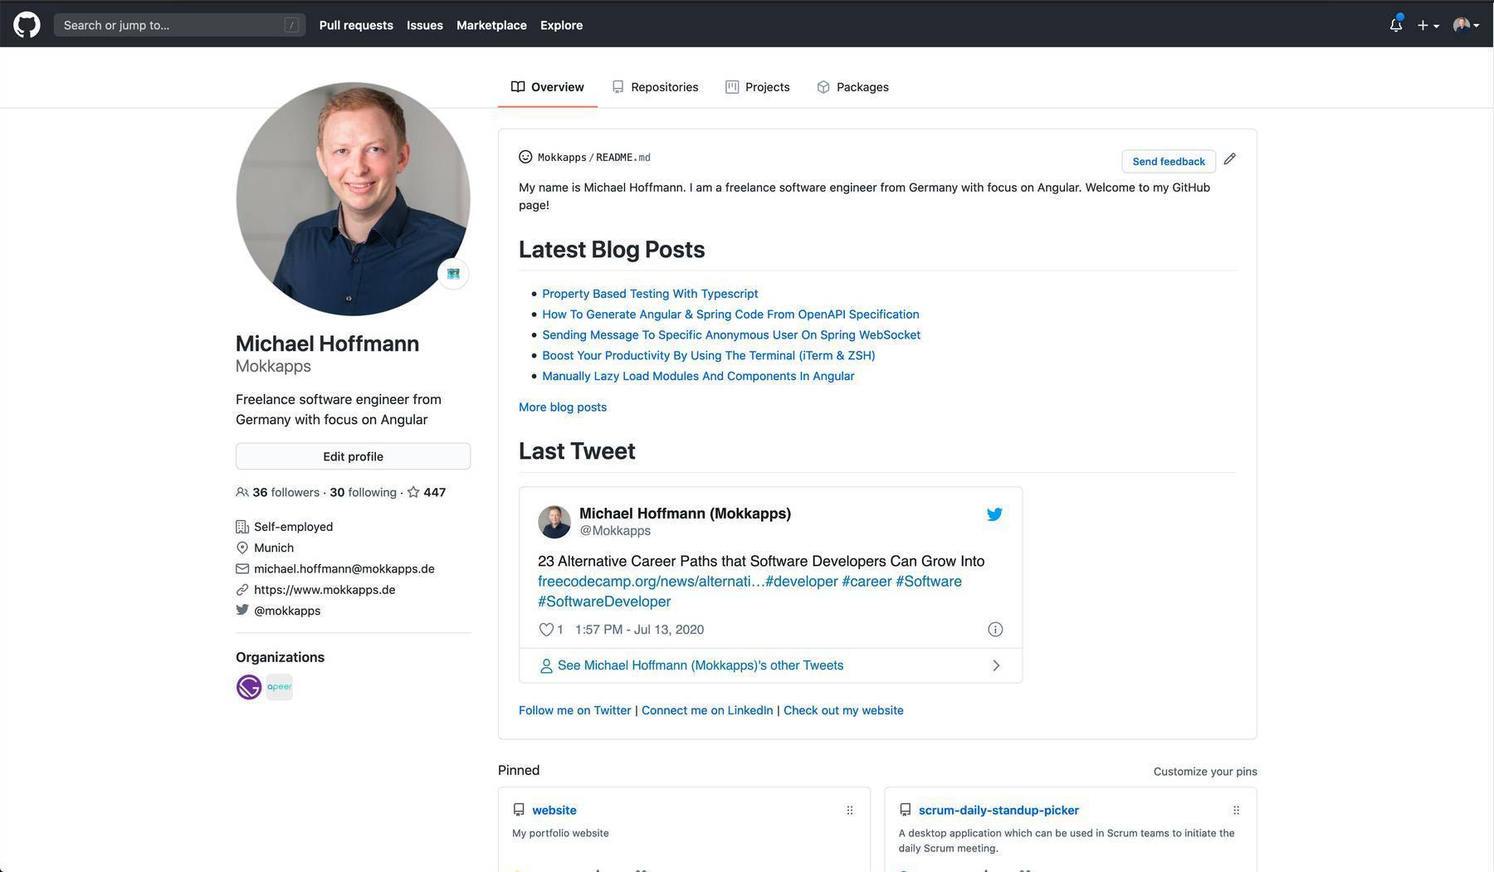
Task: Click the repo icon beside website pin
Action: click(519, 810)
